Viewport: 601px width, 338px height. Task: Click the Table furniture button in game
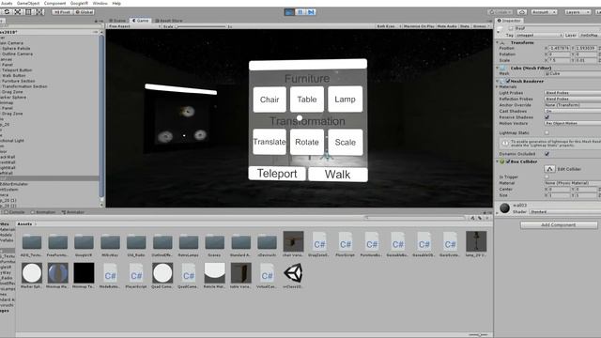click(x=307, y=100)
